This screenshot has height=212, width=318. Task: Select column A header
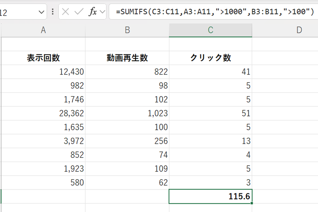pos(43,30)
